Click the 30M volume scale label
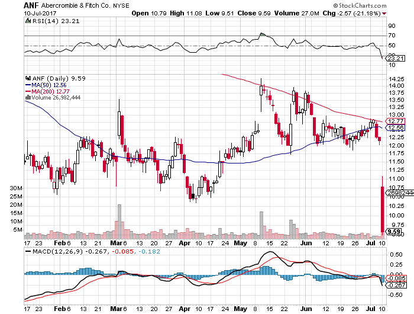The width and height of the screenshot is (414, 314). click(16, 188)
